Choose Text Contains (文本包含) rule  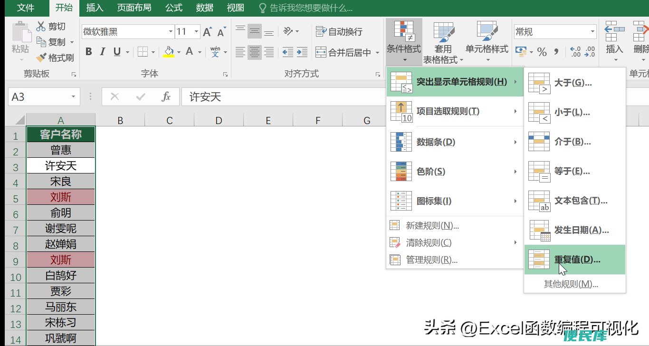tap(575, 201)
